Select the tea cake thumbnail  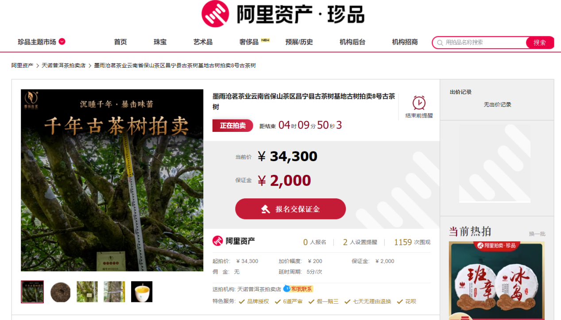pyautogui.click(x=60, y=292)
